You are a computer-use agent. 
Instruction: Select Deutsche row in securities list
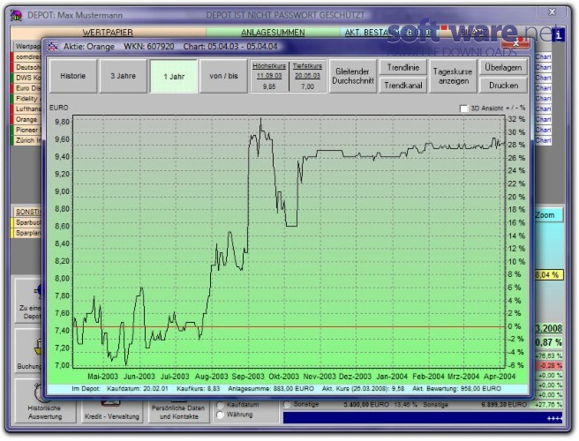click(x=27, y=67)
